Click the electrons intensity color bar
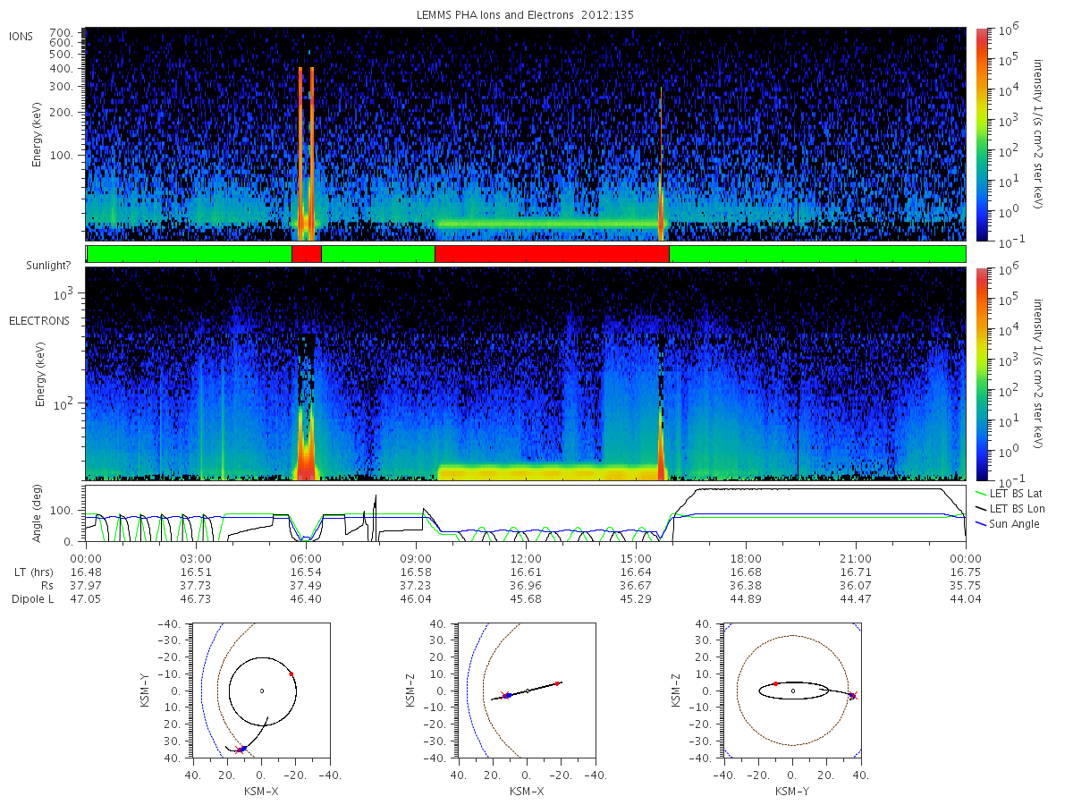The height and width of the screenshot is (805, 1073). [982, 373]
